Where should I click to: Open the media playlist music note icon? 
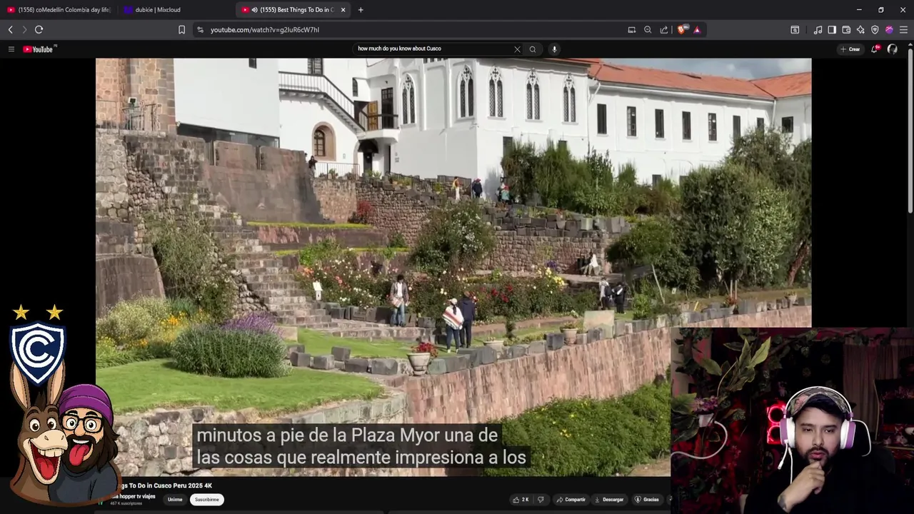pyautogui.click(x=818, y=30)
